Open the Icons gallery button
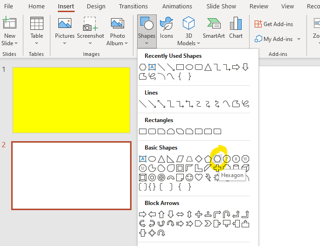The image size is (320, 246). [166, 28]
